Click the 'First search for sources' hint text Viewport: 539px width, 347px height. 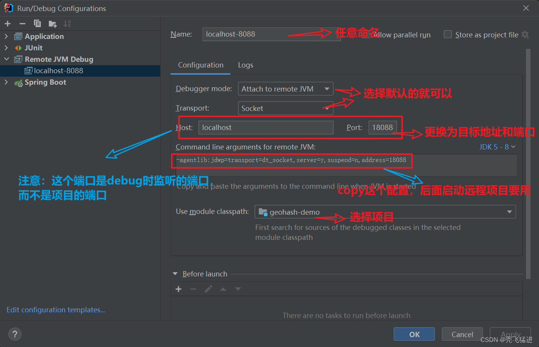pyautogui.click(x=358, y=232)
